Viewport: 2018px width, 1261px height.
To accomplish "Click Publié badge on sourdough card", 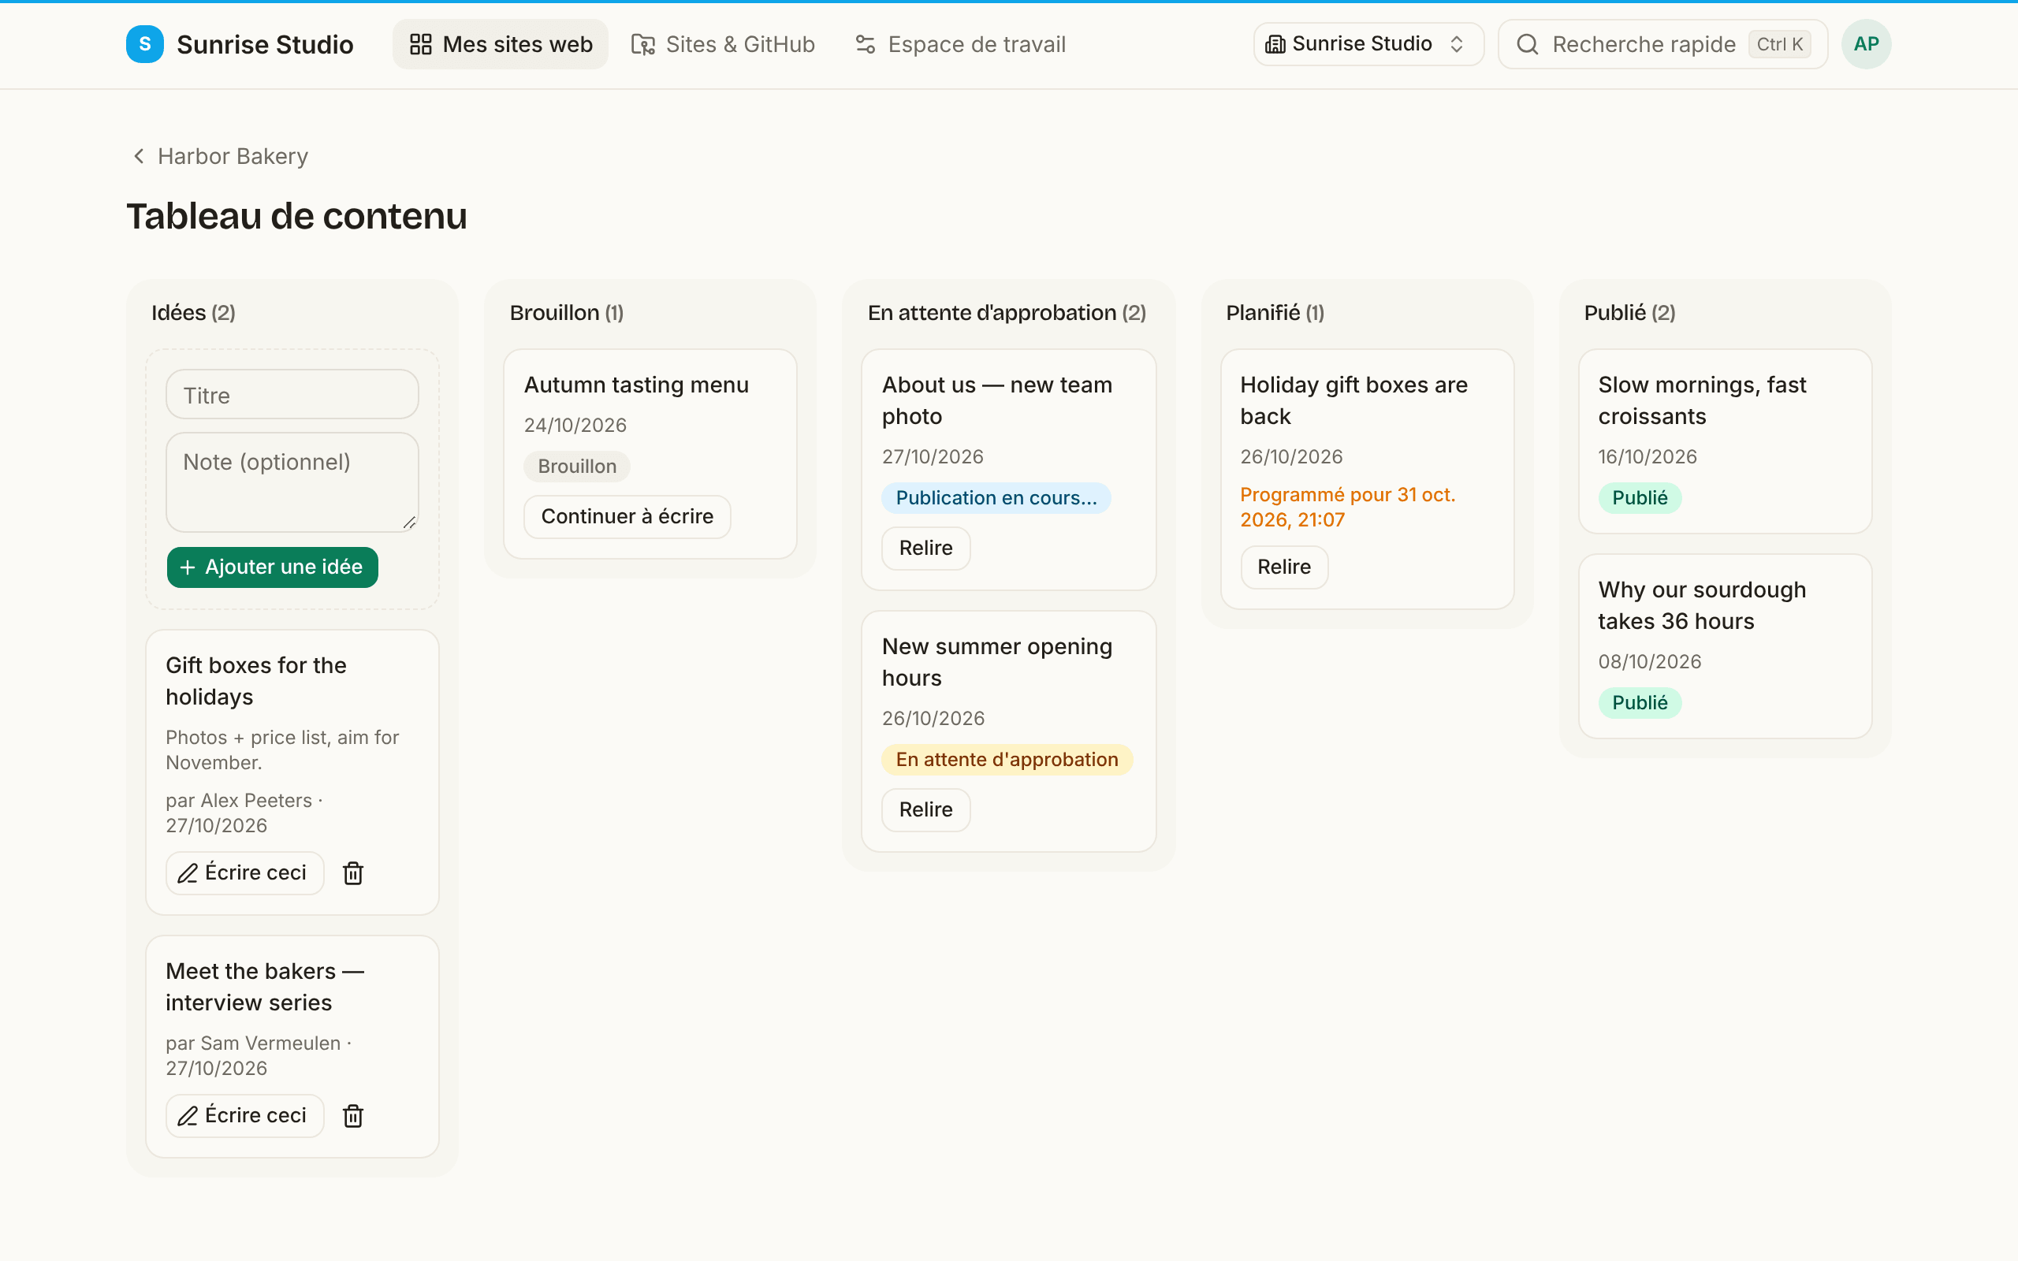I will (1640, 703).
